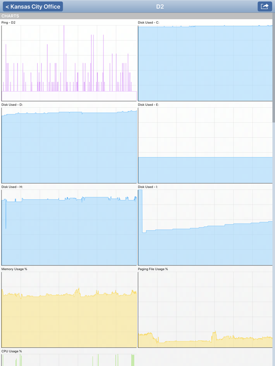Open the Disk Used - H: chart
The width and height of the screenshot is (275, 366).
click(x=69, y=228)
